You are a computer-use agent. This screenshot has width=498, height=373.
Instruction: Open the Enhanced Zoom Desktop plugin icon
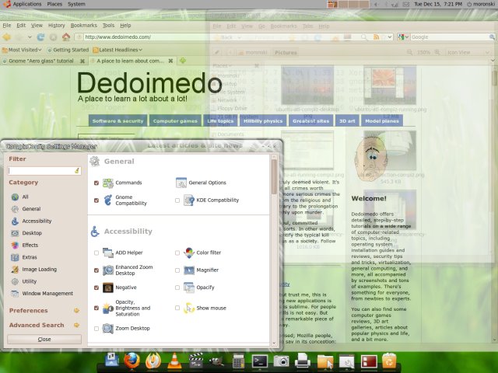108,270
